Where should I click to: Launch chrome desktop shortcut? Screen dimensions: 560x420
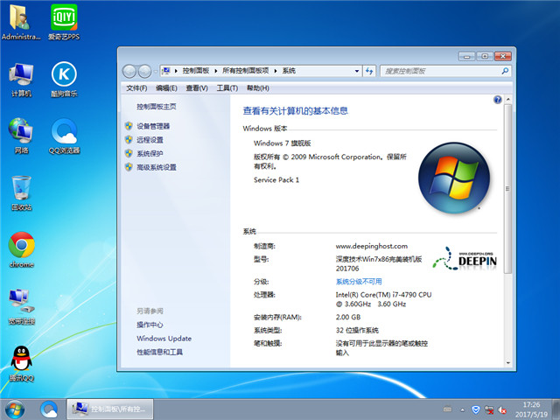point(21,250)
